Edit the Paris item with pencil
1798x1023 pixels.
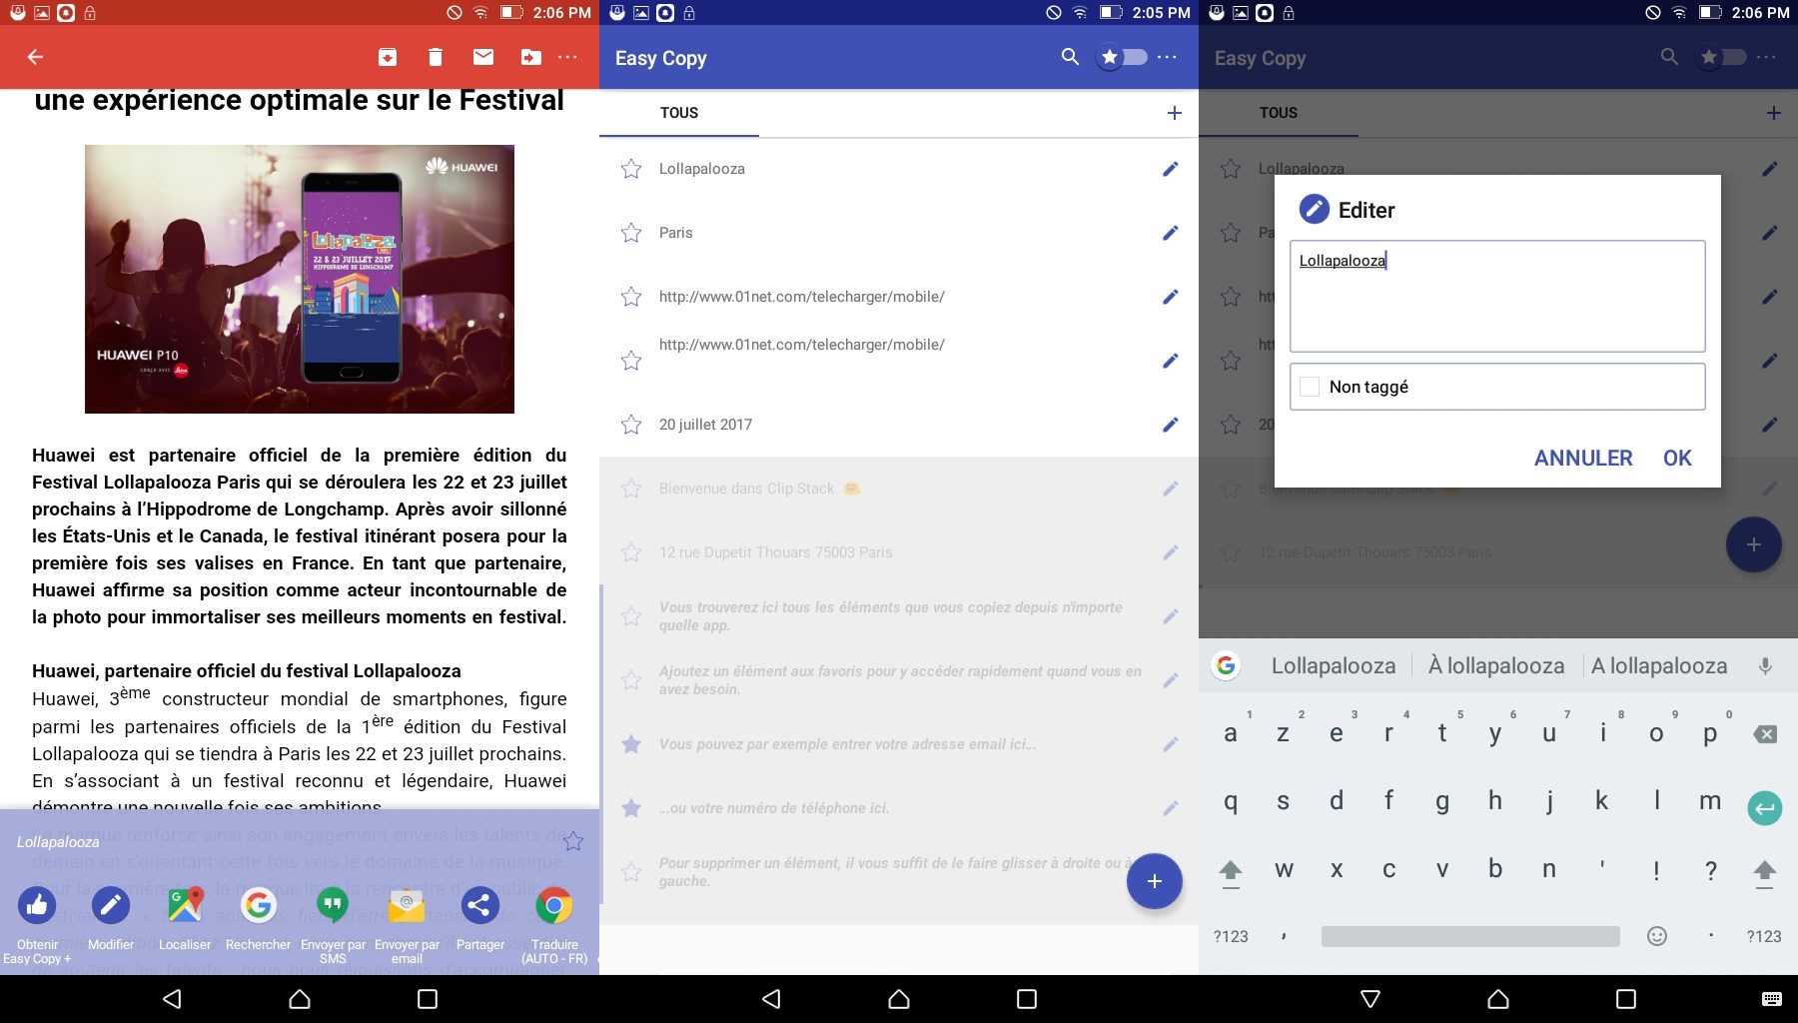[1171, 233]
